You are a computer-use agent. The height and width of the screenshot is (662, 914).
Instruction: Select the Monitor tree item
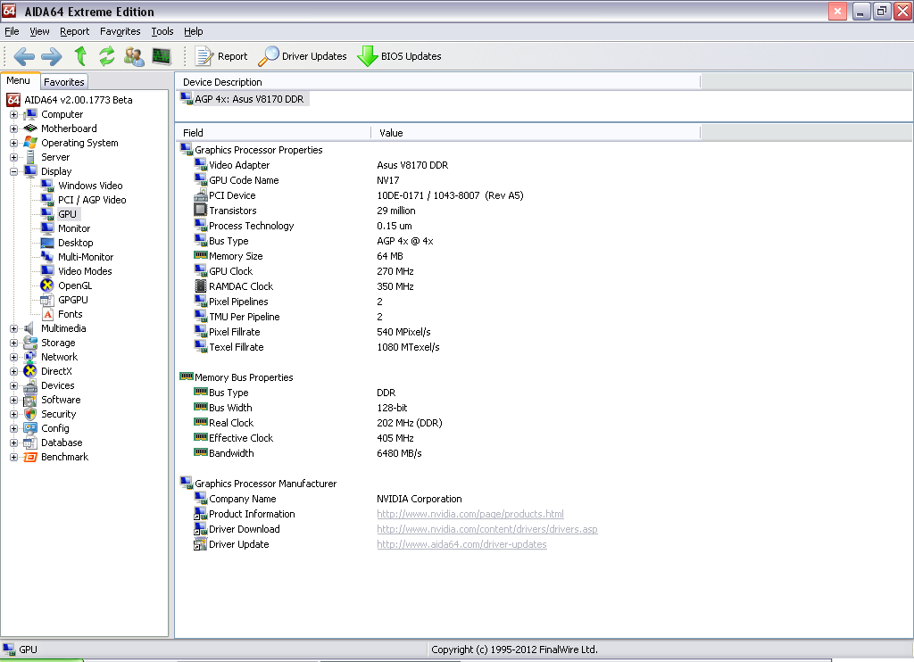click(x=73, y=228)
